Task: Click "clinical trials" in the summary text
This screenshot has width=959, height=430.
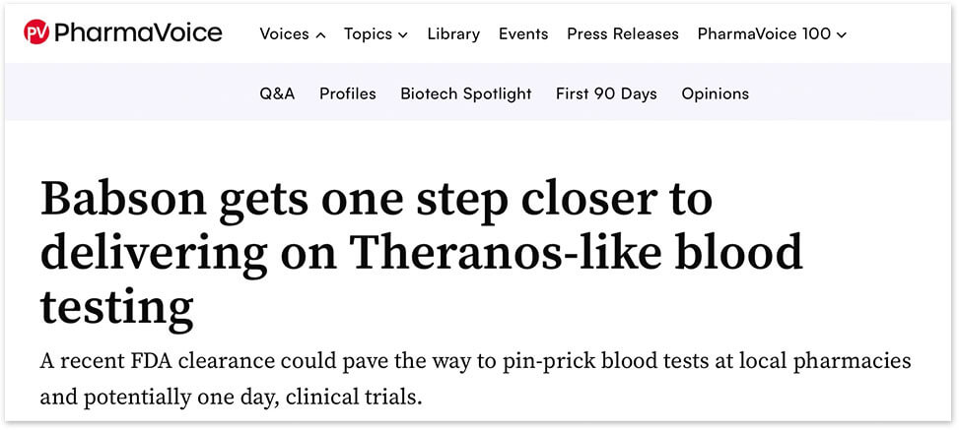Action: [x=363, y=399]
